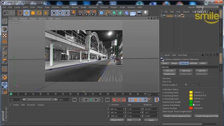Open the Layout Startup dropdown

[207, 7]
